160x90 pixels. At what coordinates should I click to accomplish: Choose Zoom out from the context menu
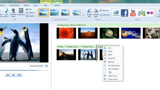[x=113, y=79]
